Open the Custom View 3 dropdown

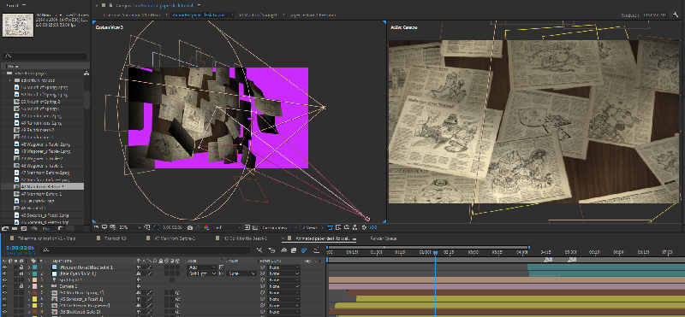280,227
